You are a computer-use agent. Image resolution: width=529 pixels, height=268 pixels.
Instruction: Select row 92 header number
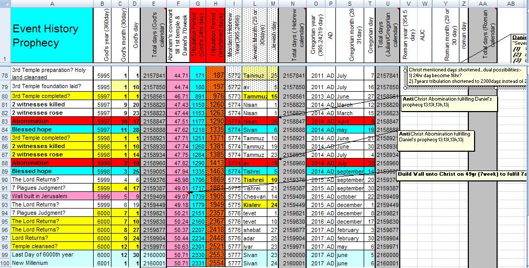click(x=5, y=196)
